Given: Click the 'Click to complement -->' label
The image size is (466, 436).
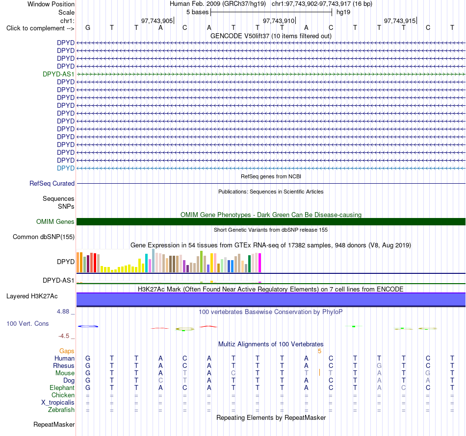Looking at the screenshot, I should tap(40, 28).
